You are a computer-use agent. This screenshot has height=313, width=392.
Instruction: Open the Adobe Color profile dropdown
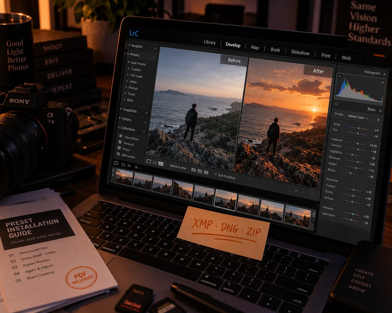click(358, 117)
